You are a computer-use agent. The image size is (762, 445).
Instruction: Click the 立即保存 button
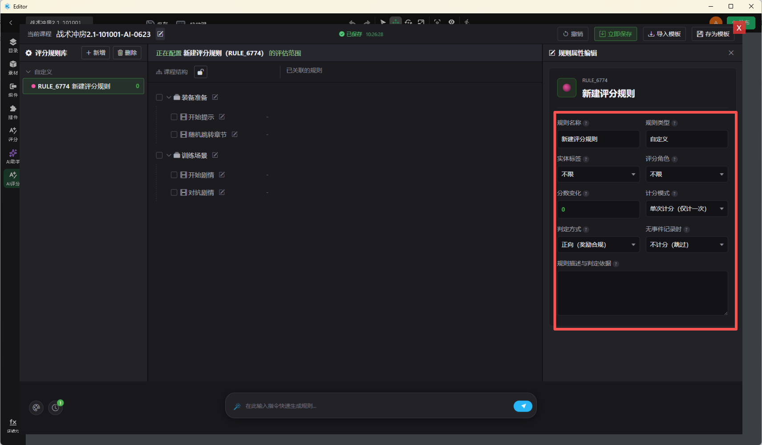click(x=616, y=34)
